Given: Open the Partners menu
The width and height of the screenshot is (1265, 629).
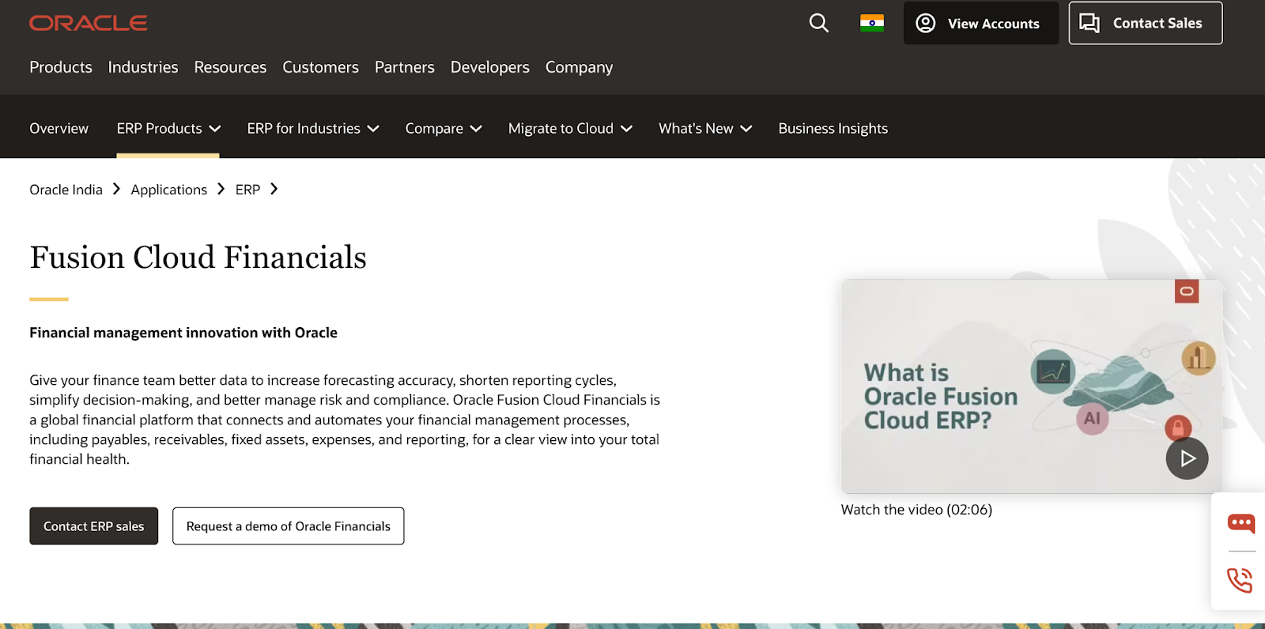Looking at the screenshot, I should 405,67.
